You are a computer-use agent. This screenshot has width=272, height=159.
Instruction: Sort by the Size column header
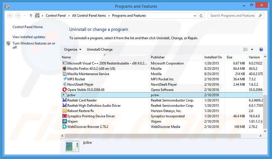pyautogui.click(x=236, y=57)
